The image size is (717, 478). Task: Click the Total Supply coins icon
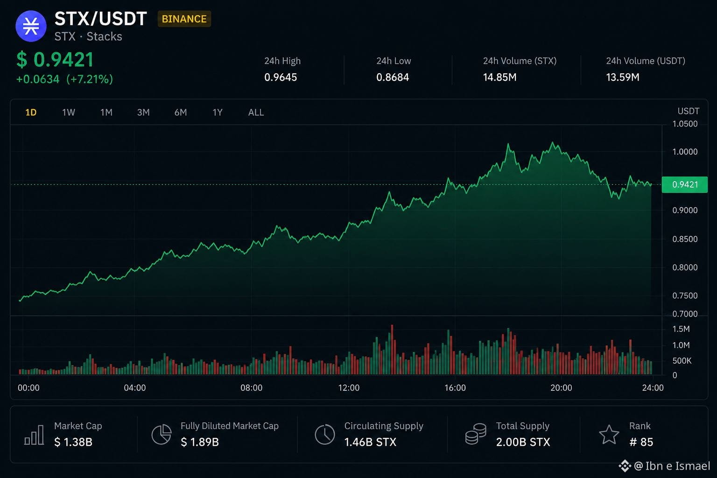[476, 434]
